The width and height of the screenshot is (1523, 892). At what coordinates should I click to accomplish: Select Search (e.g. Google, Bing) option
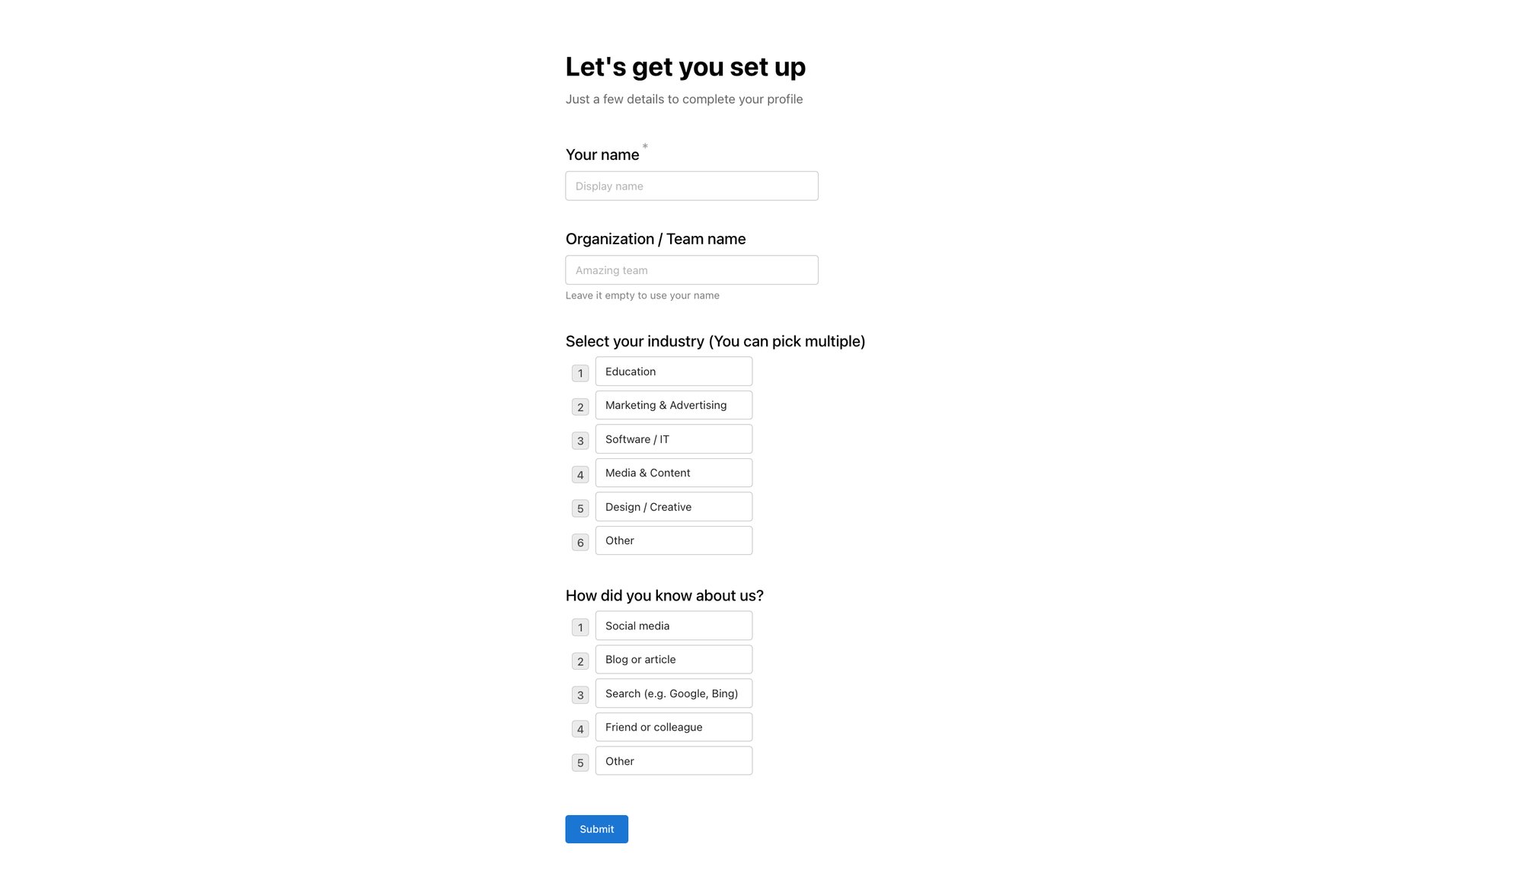click(673, 693)
